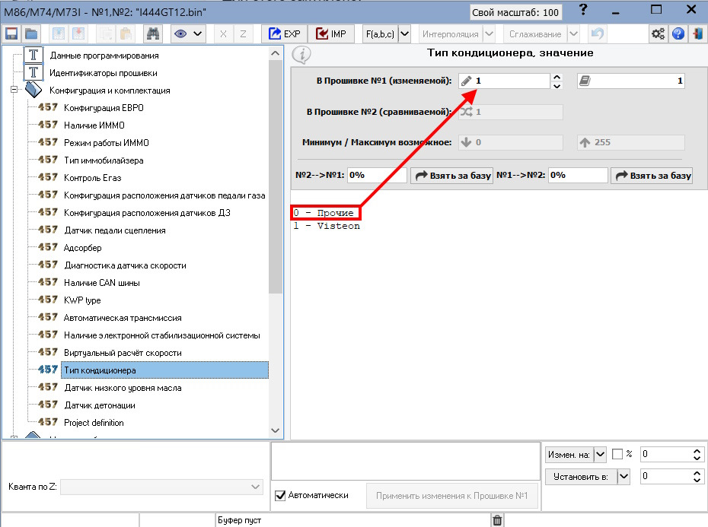
Task: Click Применить изменения к Прошивке №1 button
Action: coord(451,496)
